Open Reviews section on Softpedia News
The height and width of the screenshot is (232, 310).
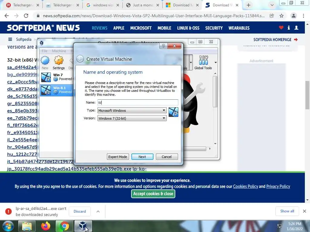click(x=99, y=28)
